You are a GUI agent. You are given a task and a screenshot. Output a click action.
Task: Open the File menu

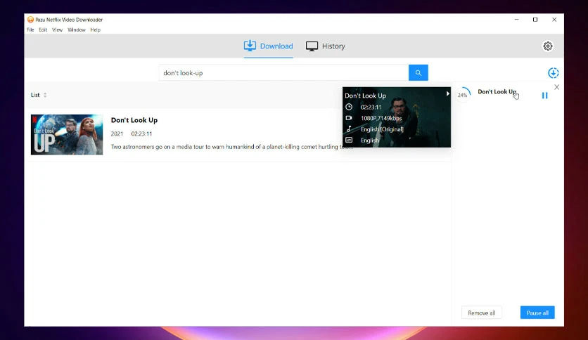(30, 30)
